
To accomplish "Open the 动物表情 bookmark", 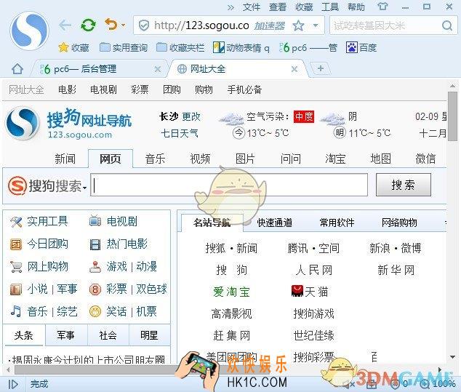I will tap(241, 48).
